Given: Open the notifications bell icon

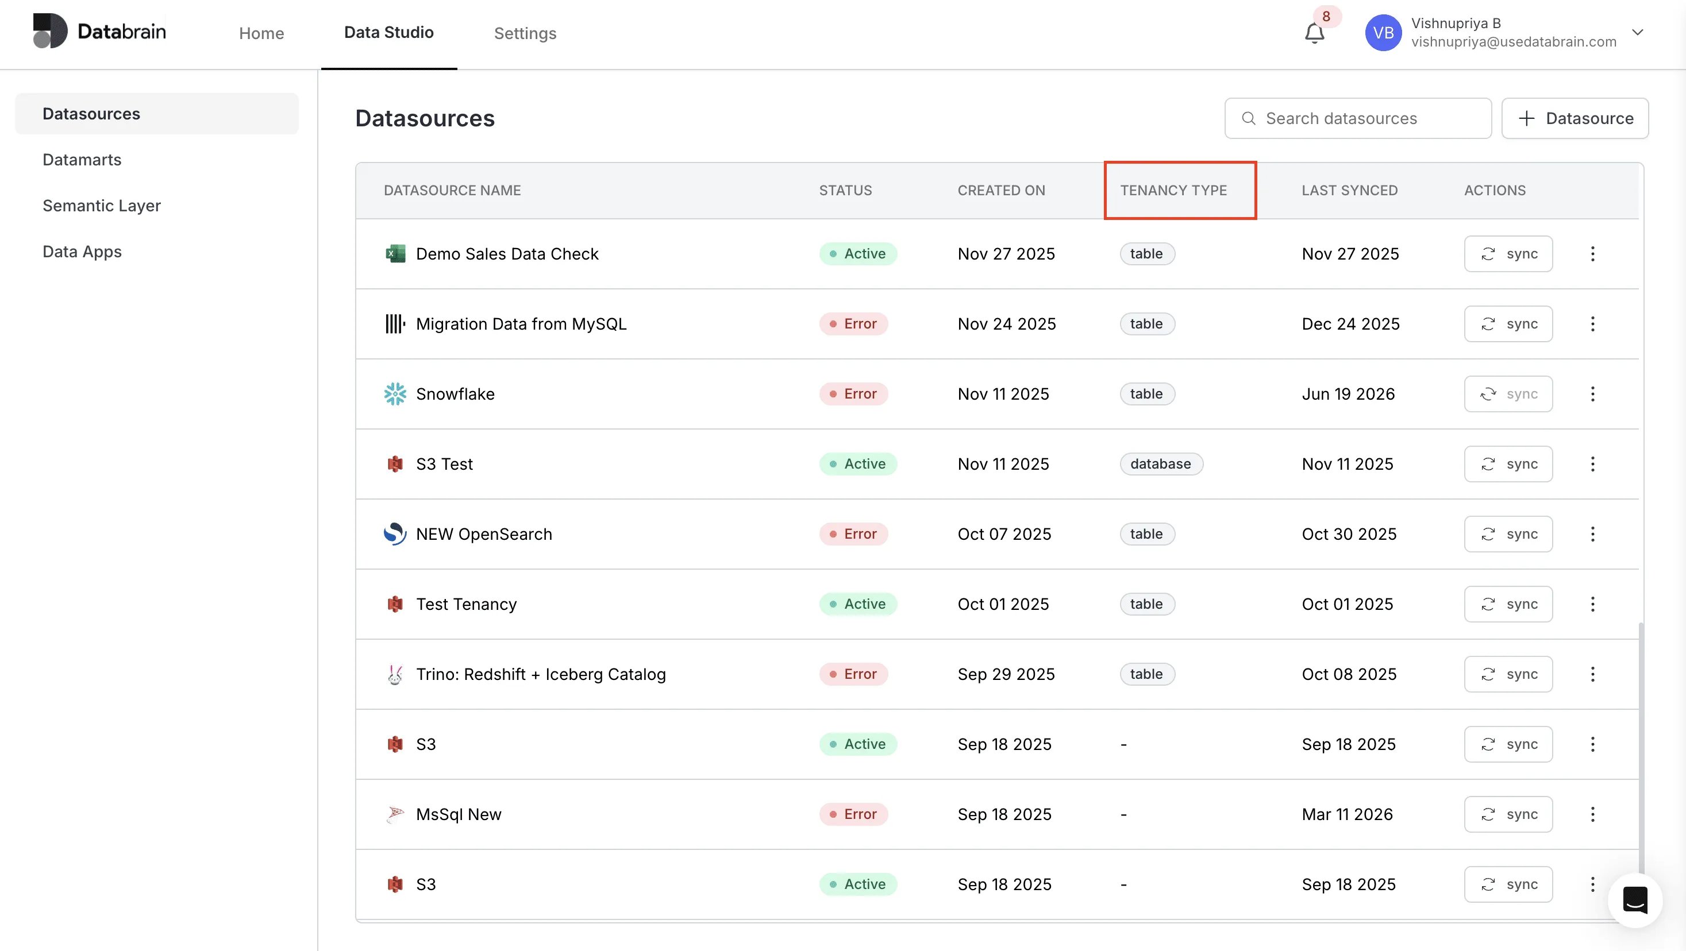Looking at the screenshot, I should pos(1314,33).
